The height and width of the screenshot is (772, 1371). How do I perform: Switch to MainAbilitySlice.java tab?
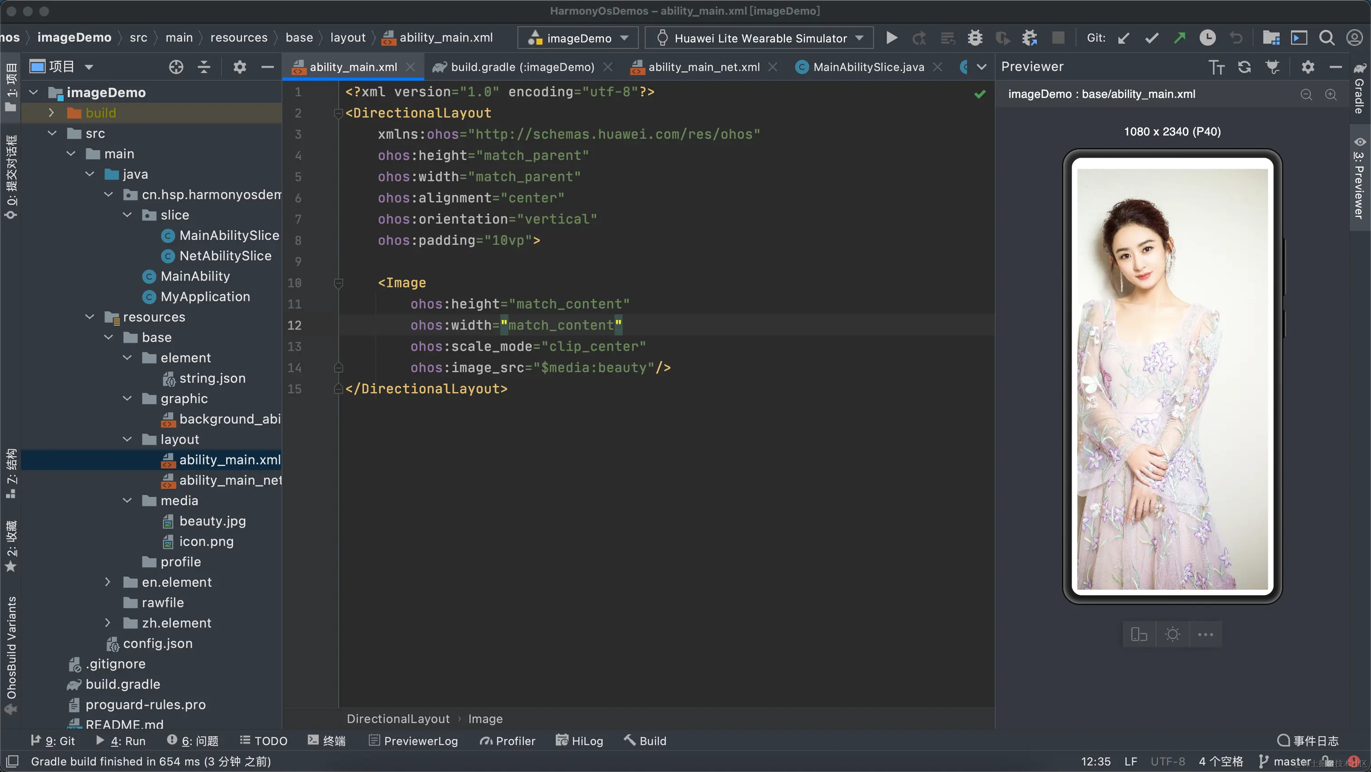[x=868, y=67]
